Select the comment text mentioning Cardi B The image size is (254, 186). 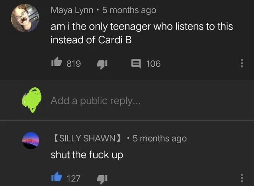(x=142, y=33)
